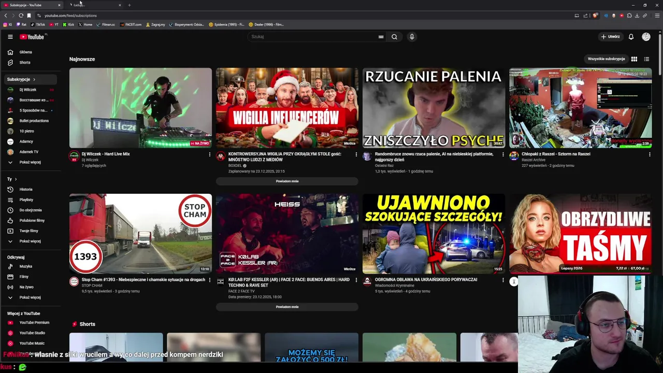
Task: Switch subscriptions to grid view
Action: [634, 59]
